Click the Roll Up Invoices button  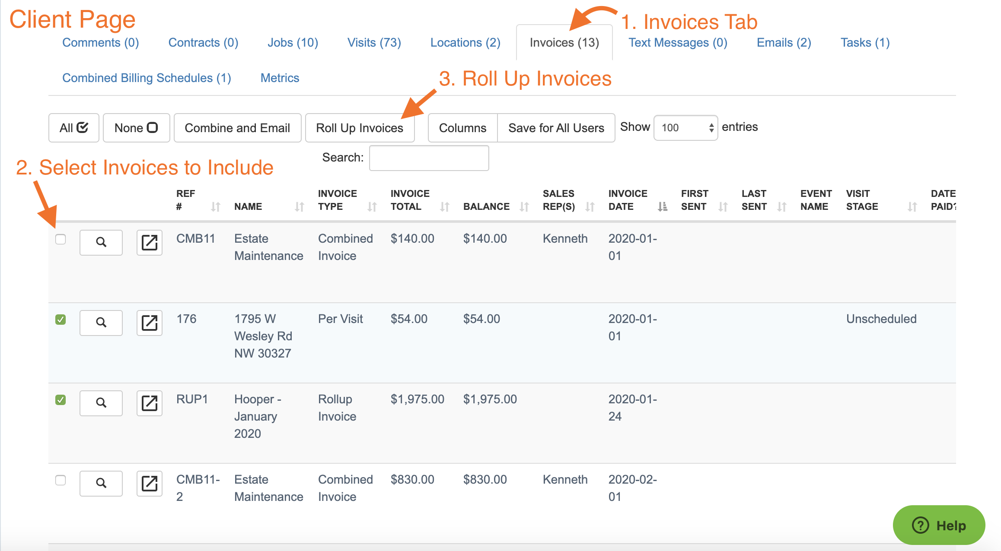click(x=359, y=128)
